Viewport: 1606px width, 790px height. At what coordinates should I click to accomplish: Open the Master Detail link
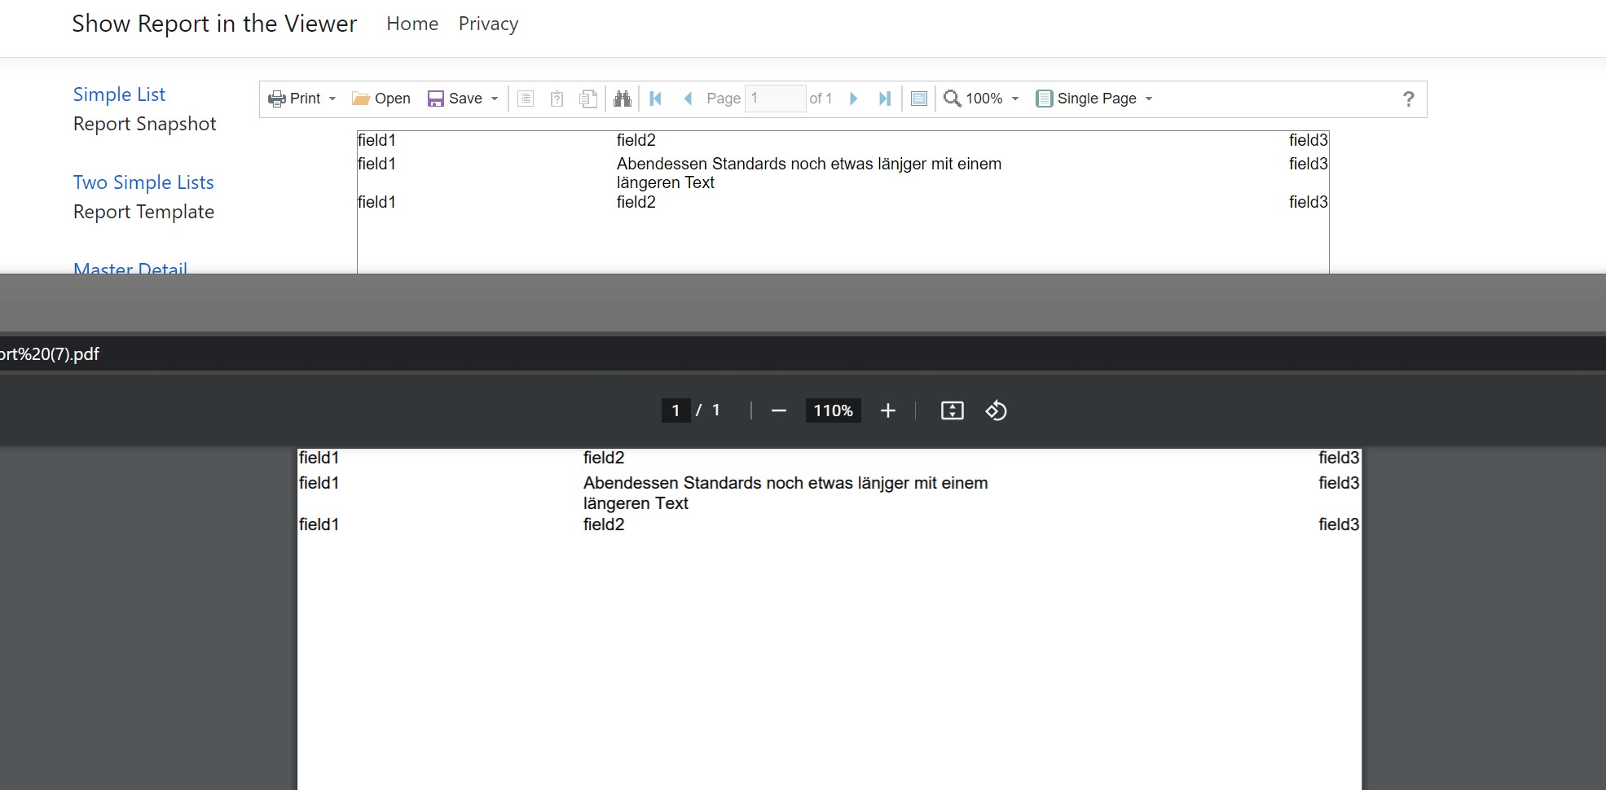tap(130, 267)
